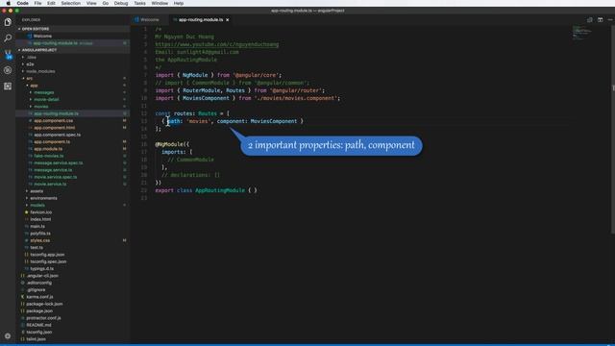
Task: Expand the messages folder
Action: [x=43, y=92]
